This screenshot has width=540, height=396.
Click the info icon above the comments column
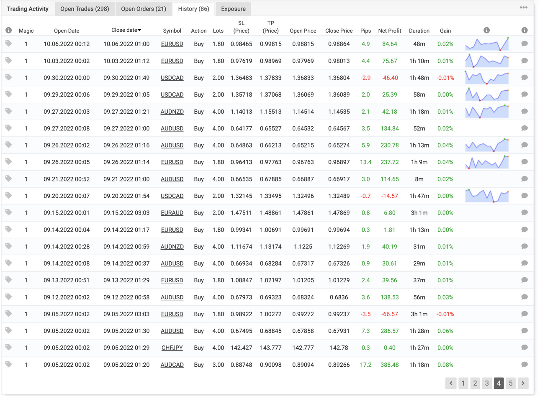pyautogui.click(x=525, y=30)
